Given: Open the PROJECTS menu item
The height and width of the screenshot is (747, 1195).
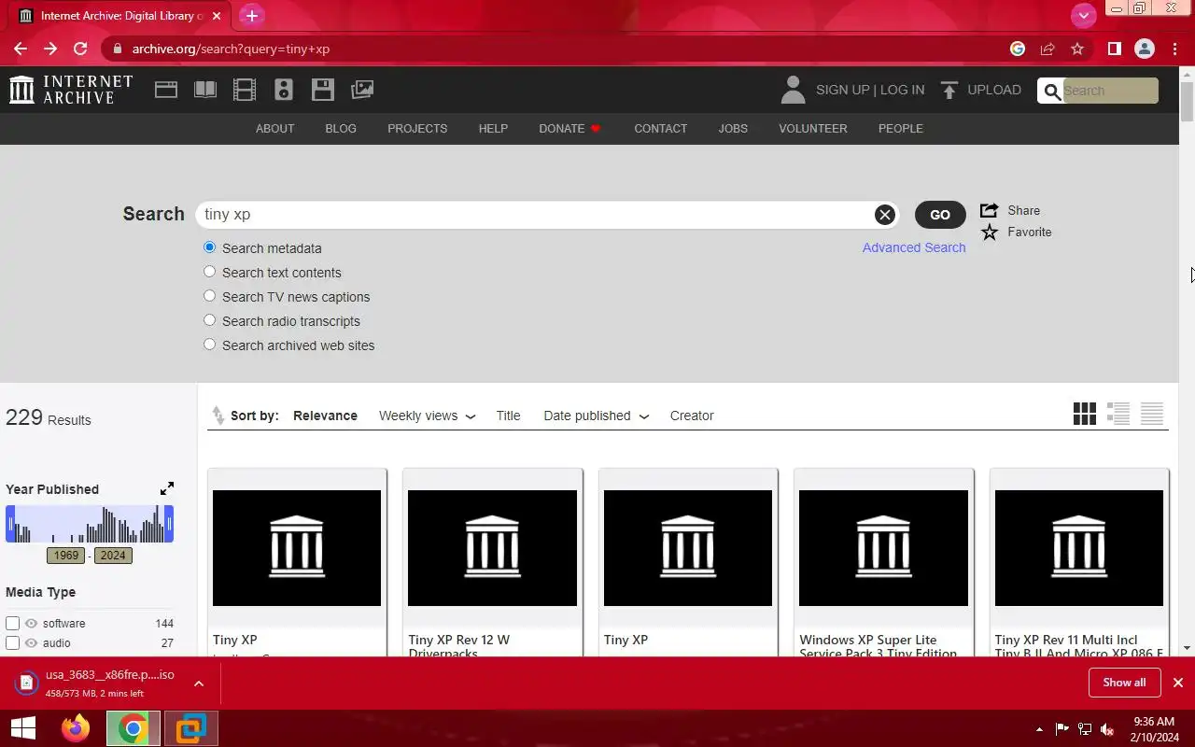Looking at the screenshot, I should pos(417,129).
